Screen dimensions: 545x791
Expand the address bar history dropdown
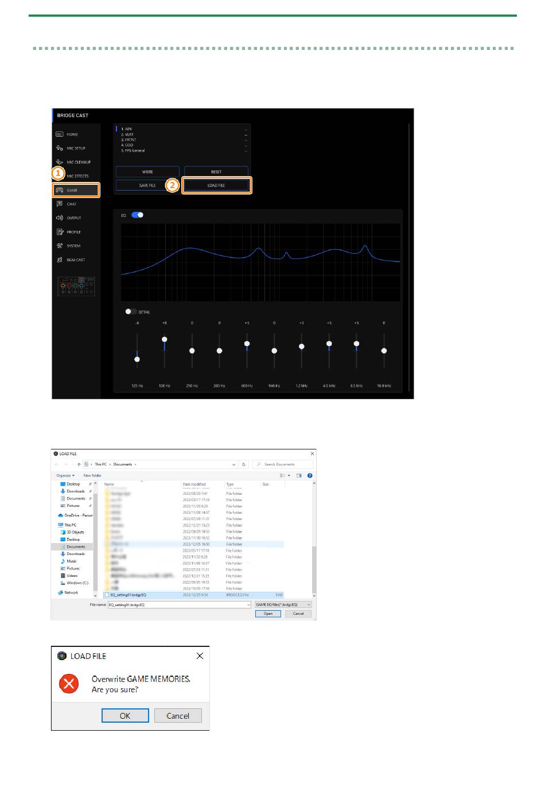pos(234,464)
